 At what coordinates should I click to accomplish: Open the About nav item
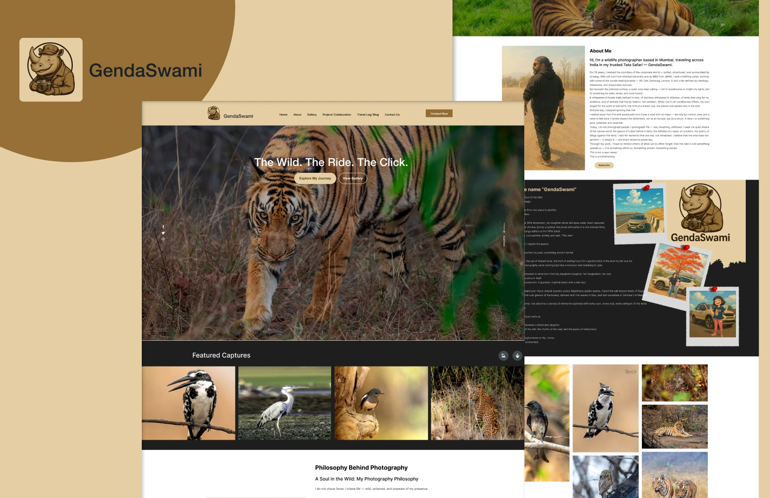point(297,115)
